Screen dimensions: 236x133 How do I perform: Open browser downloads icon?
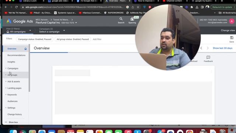coord(197,7)
